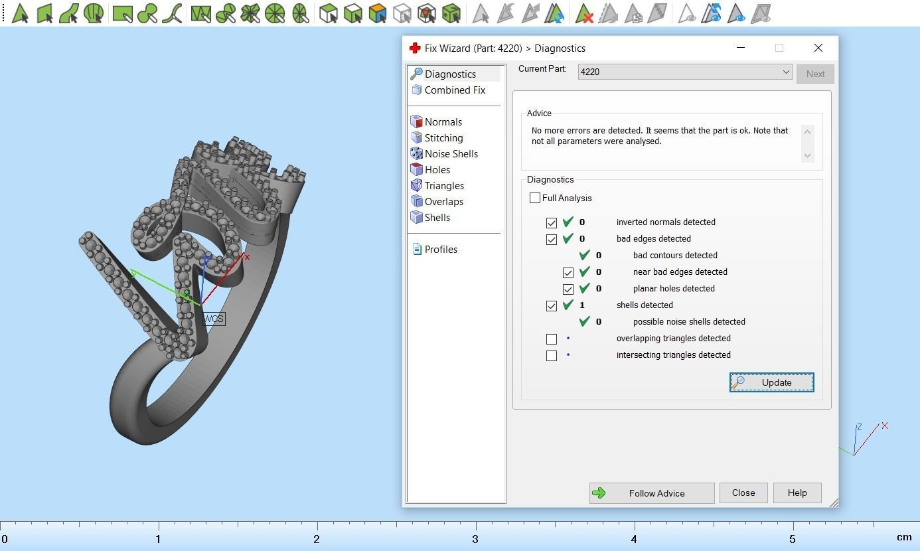Uncheck shells detected checkbox
Image resolution: width=920 pixels, height=551 pixels.
tap(552, 305)
